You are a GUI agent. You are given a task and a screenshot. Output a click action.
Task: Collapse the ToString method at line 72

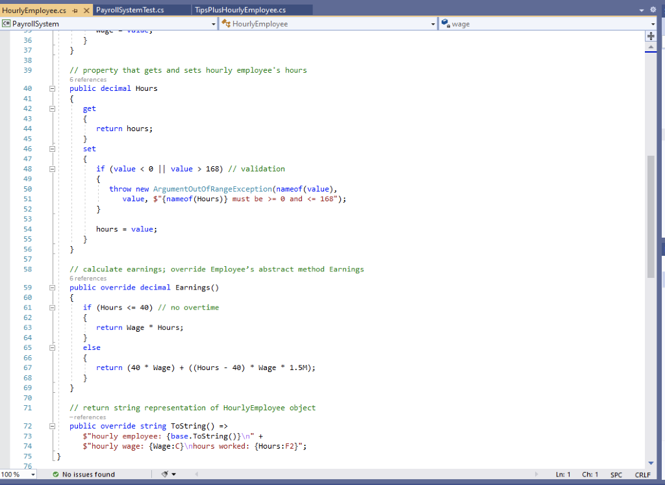pos(52,426)
